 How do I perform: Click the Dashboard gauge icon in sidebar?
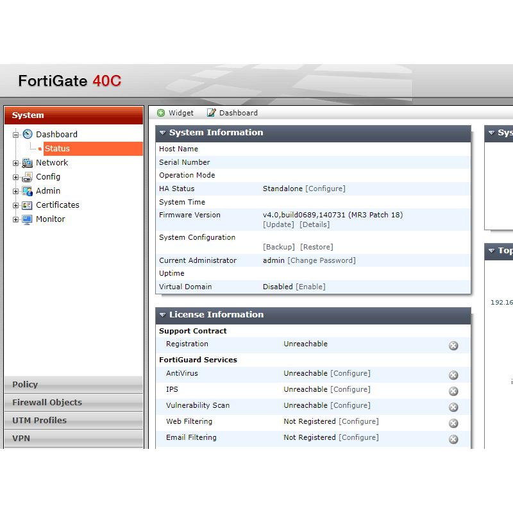27,134
